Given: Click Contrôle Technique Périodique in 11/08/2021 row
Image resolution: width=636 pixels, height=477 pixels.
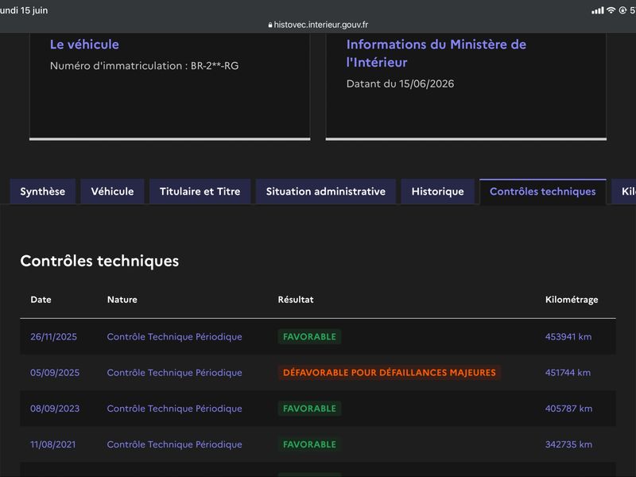Looking at the screenshot, I should [x=174, y=444].
